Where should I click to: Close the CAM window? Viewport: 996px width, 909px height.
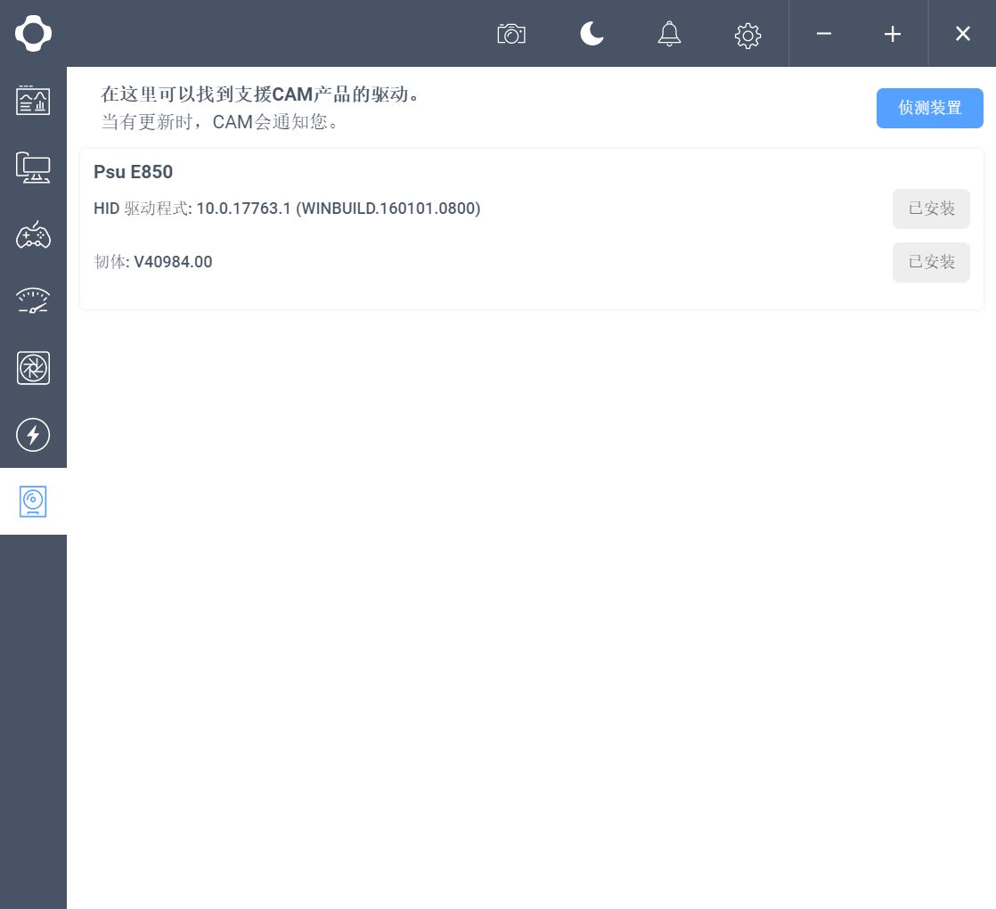962,34
